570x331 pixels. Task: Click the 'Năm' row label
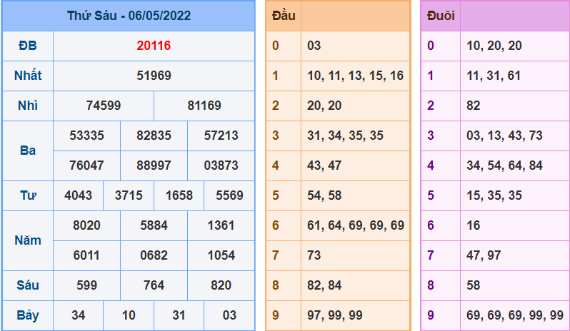pos(28,240)
